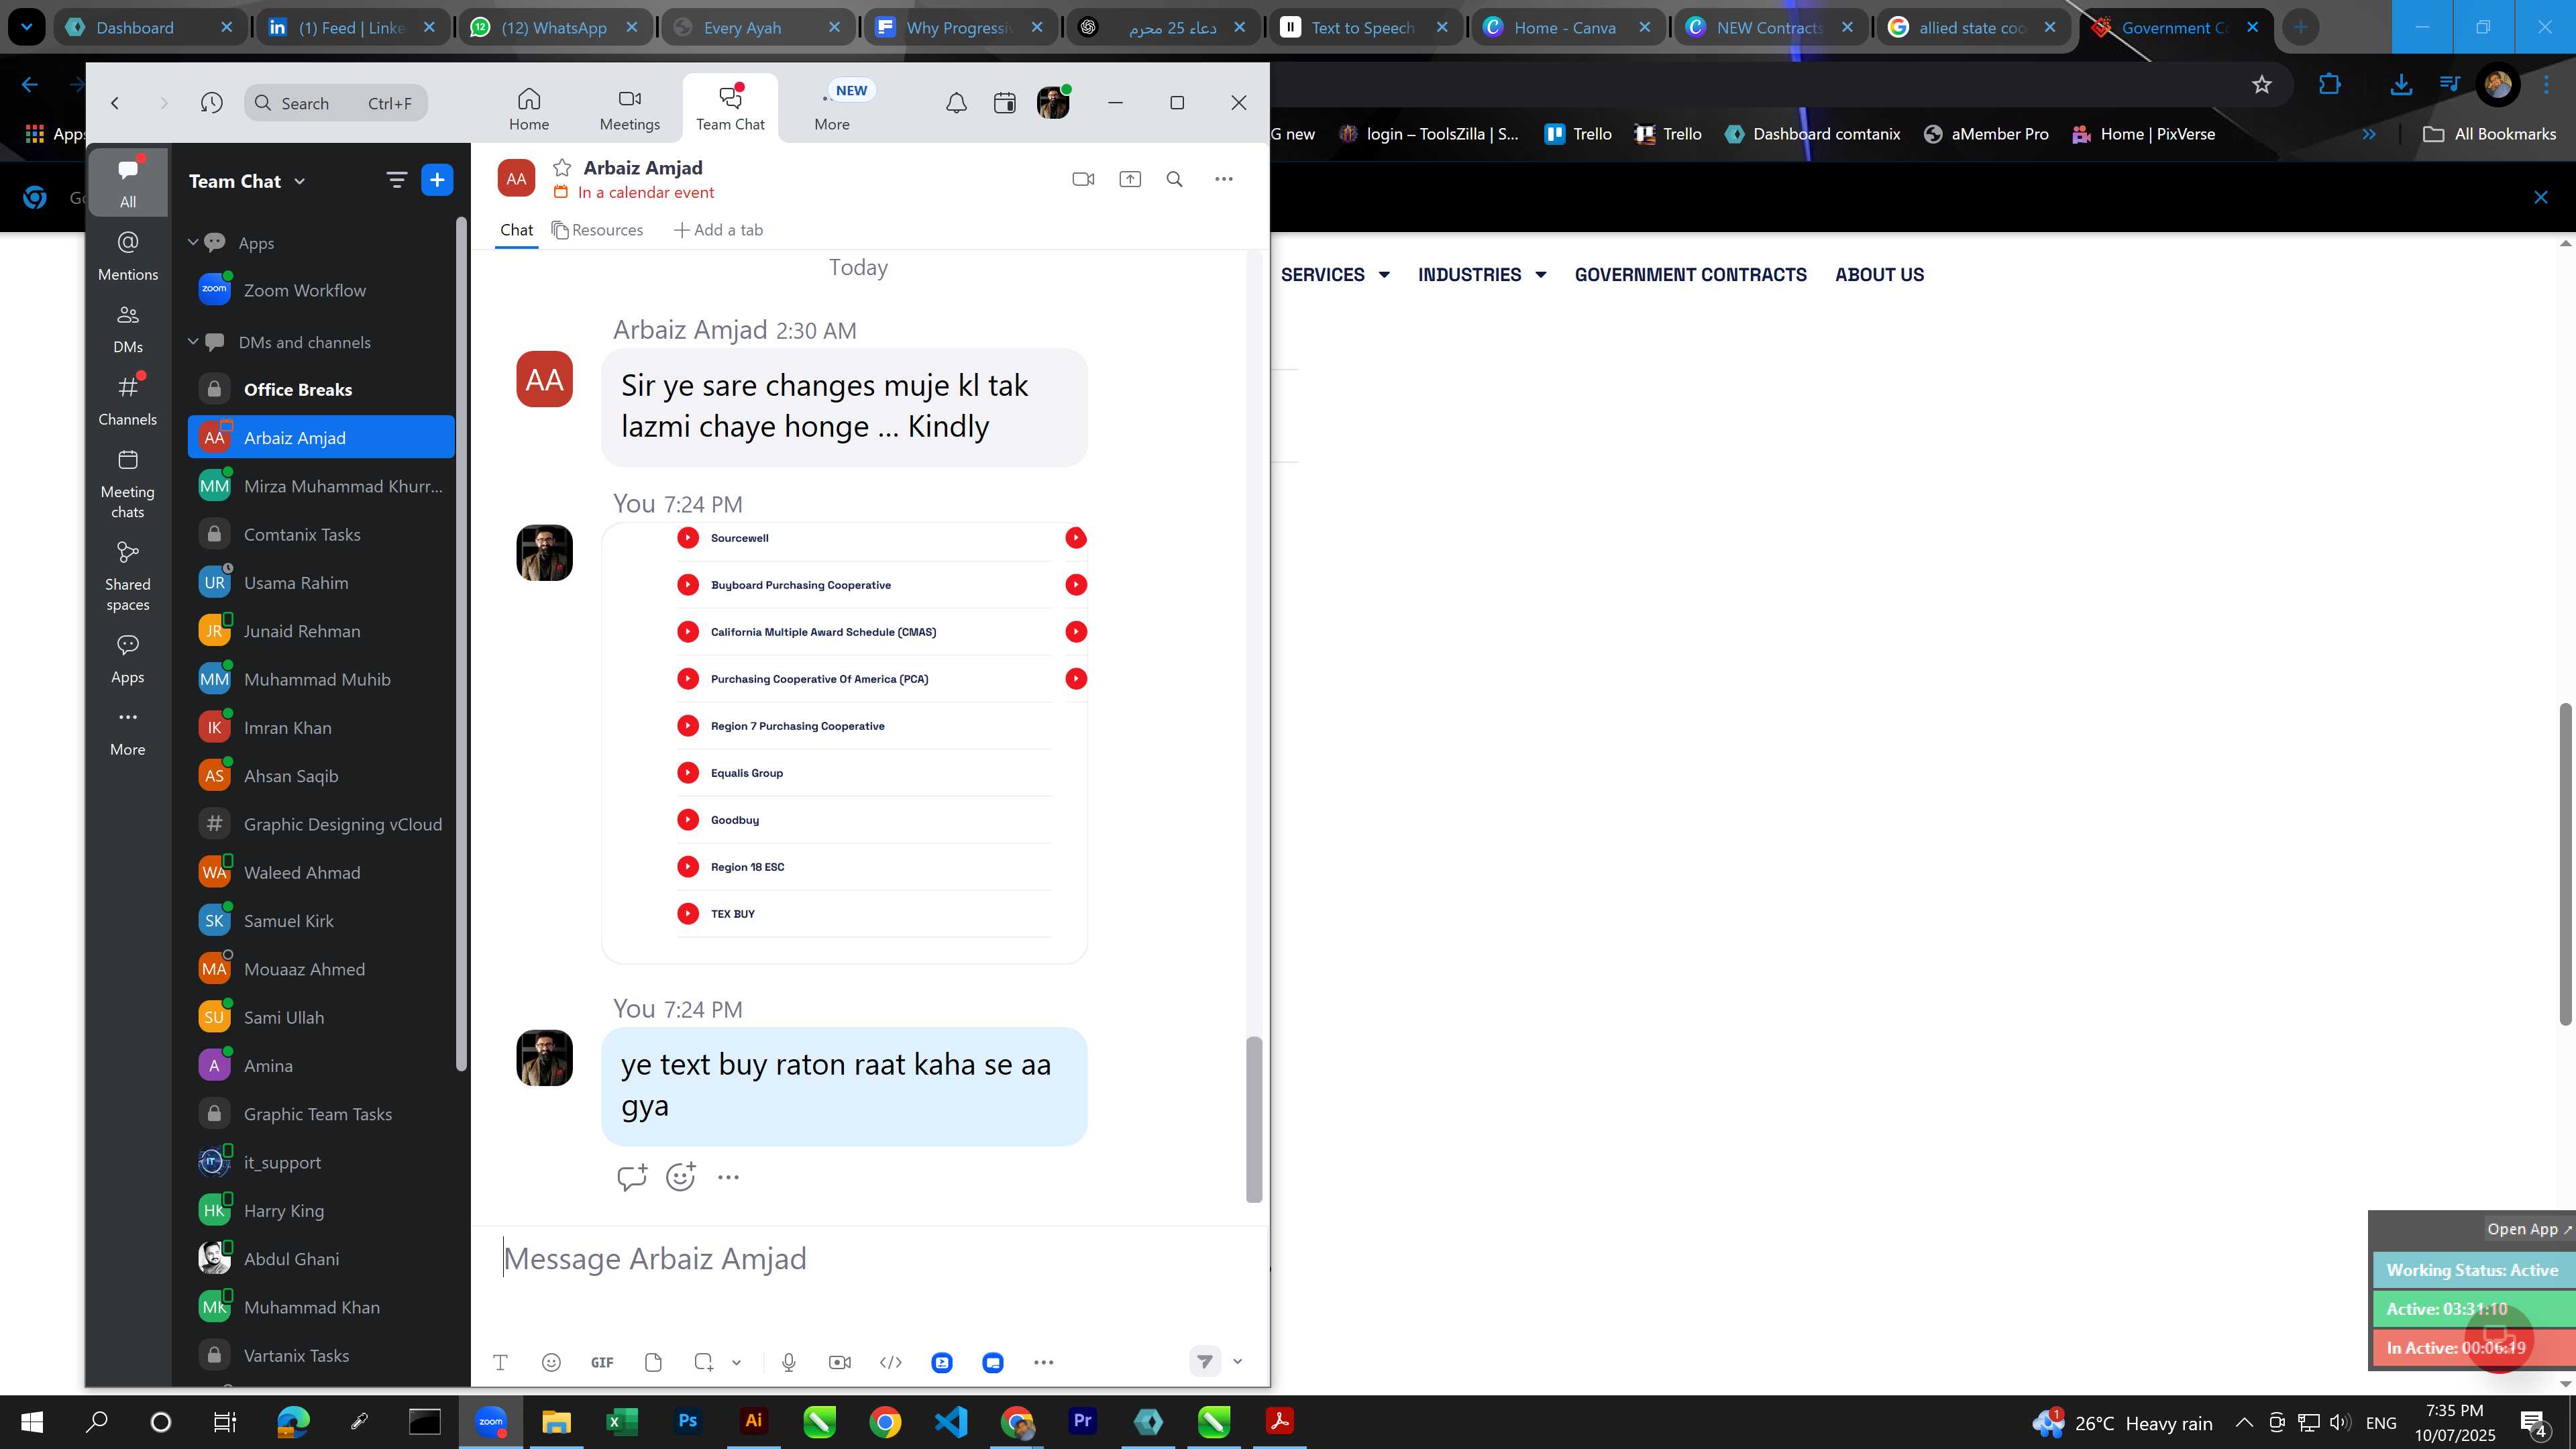Collapse the DMs and channels section

coord(193,341)
